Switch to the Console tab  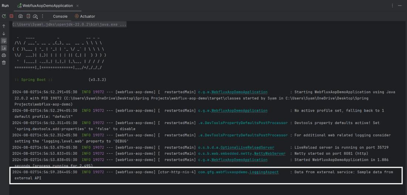click(x=60, y=16)
